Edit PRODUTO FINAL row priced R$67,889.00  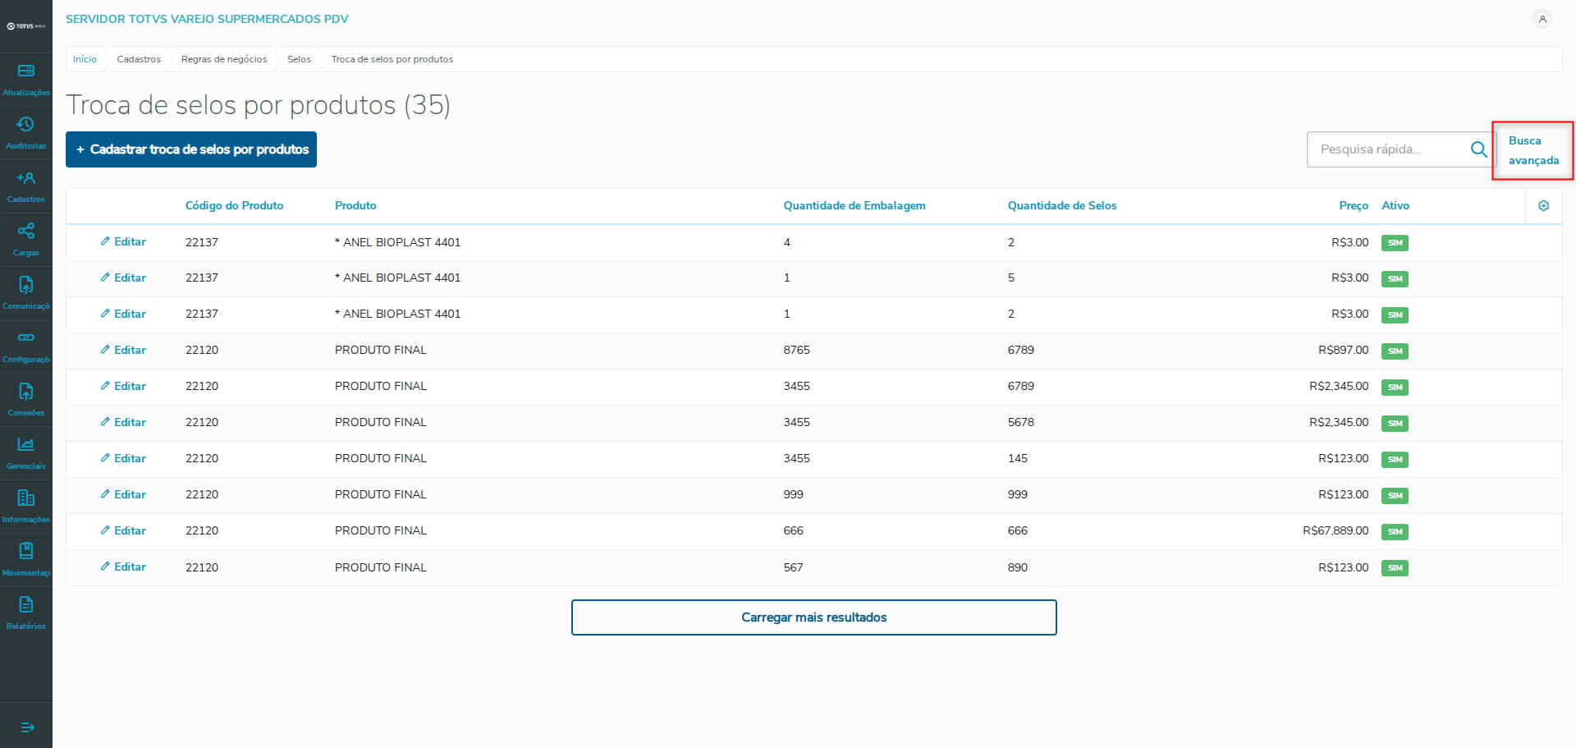tap(123, 530)
